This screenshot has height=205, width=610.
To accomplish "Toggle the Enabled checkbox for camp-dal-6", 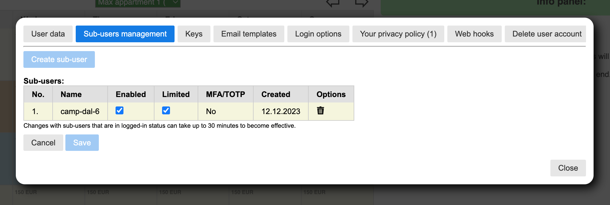I will tap(120, 110).
